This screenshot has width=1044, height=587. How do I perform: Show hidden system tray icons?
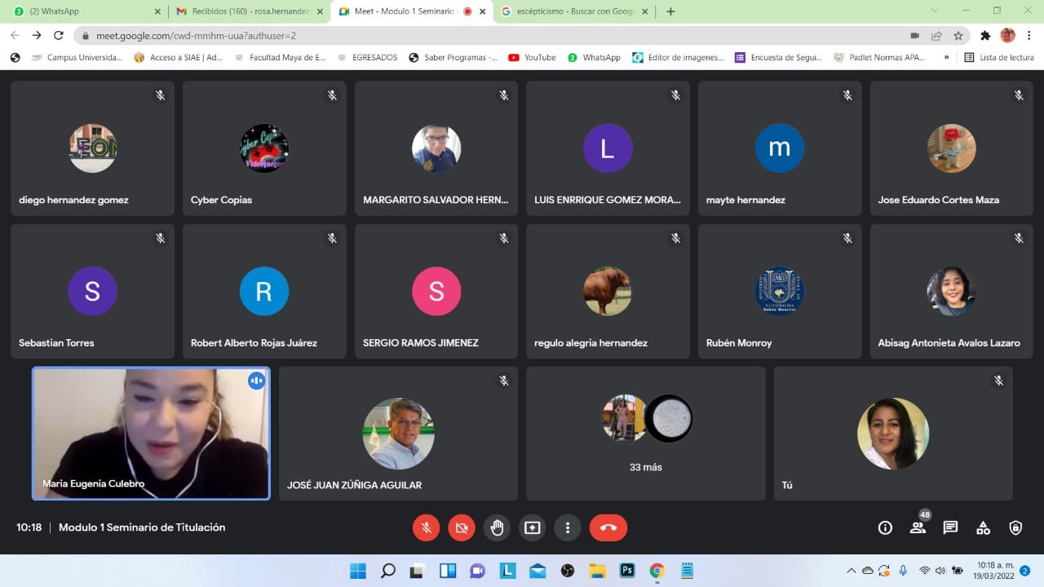coord(852,571)
